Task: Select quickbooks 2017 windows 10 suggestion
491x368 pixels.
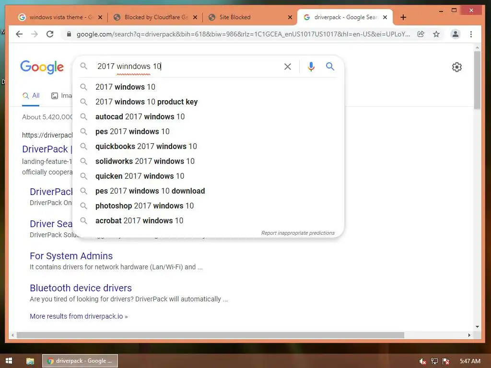Action: pos(208,146)
